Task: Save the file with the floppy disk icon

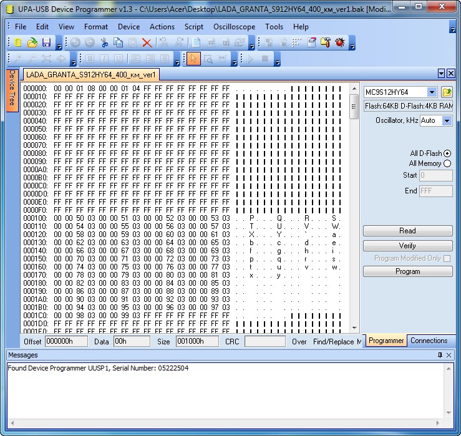Action: [46, 43]
